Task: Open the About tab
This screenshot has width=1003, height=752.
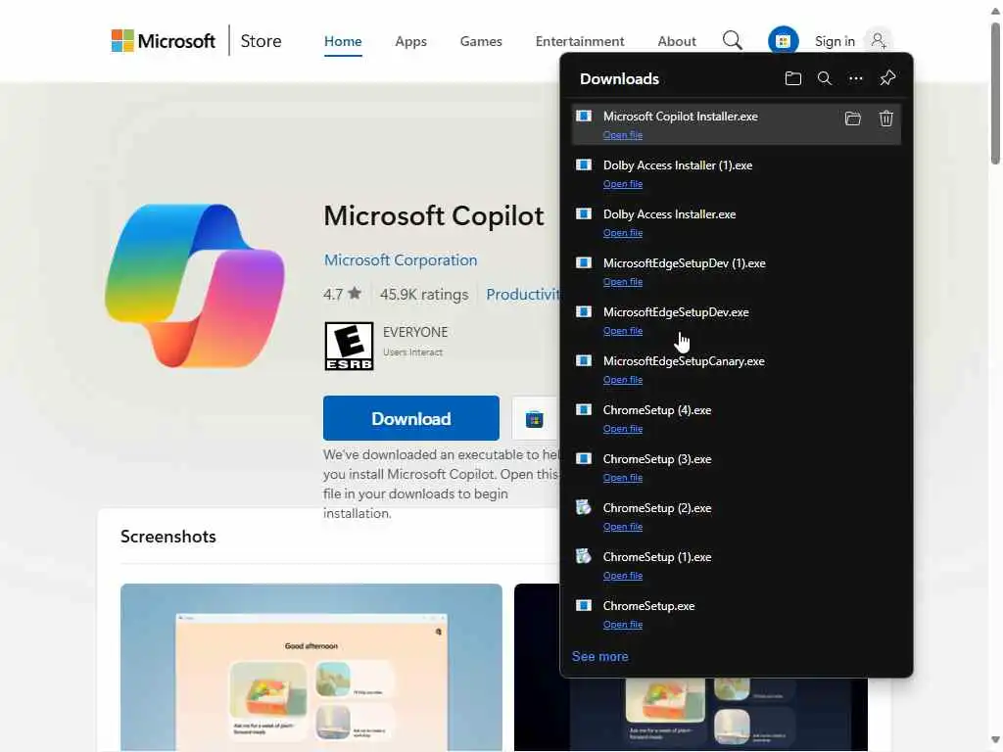Action: [677, 41]
